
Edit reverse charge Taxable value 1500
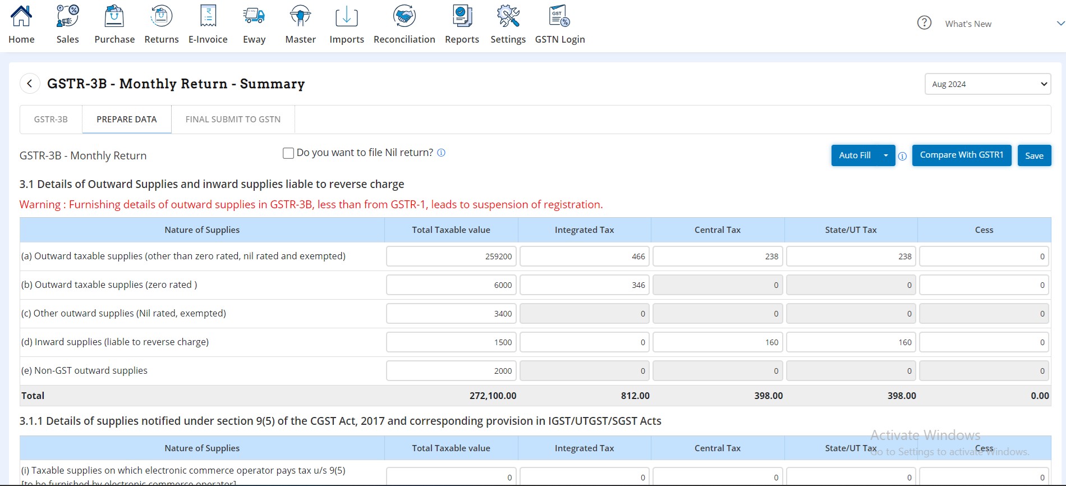(451, 342)
